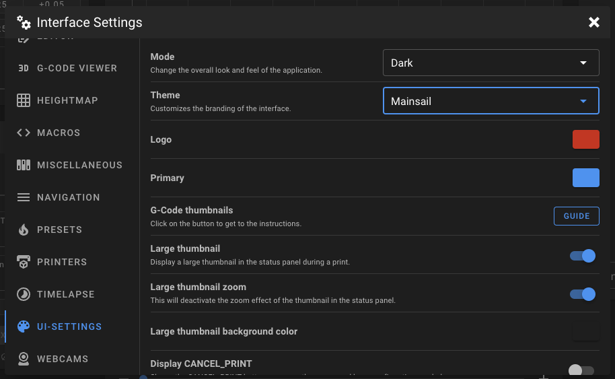Image resolution: width=615 pixels, height=379 pixels.
Task: Open the Mode dropdown showing Dark
Action: pyautogui.click(x=491, y=63)
